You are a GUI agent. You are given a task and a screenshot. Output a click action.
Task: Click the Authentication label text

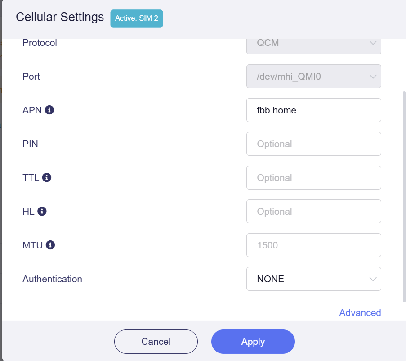(52, 279)
